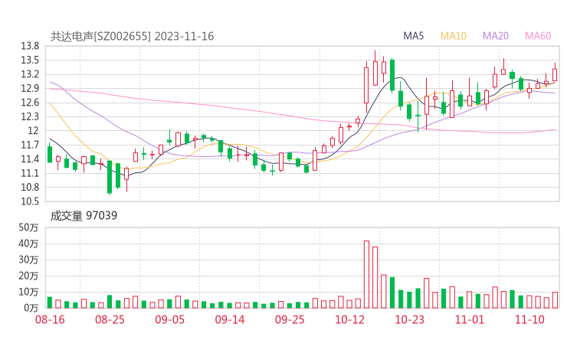Click the 12.3 price axis label

30,116
